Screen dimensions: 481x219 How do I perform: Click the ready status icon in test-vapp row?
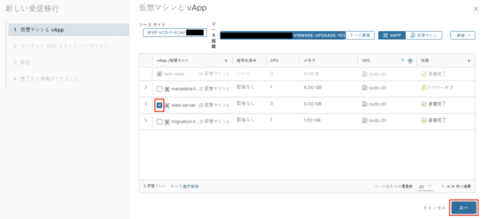pyautogui.click(x=423, y=74)
